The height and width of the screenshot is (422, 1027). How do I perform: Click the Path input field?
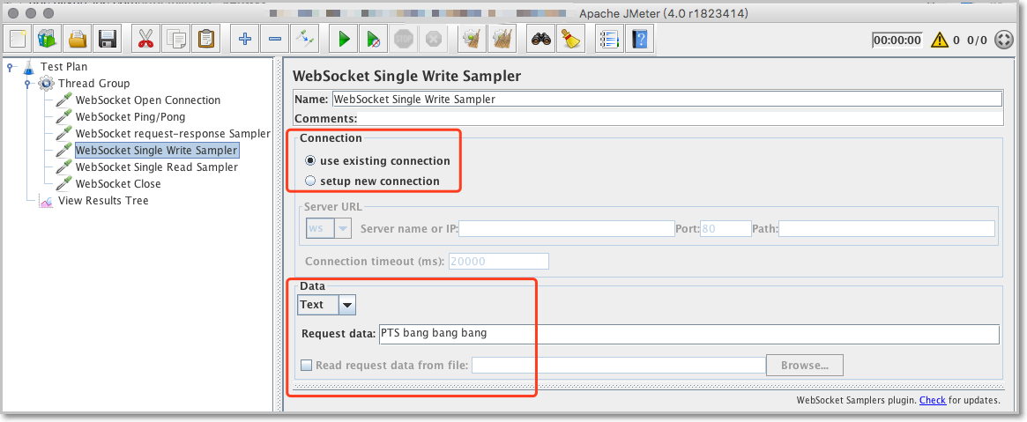click(x=887, y=228)
